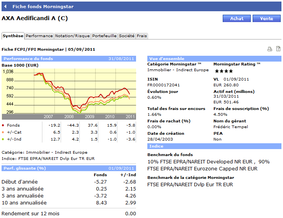Switch to the Société tab
The image size is (283, 218).
pyautogui.click(x=127, y=36)
